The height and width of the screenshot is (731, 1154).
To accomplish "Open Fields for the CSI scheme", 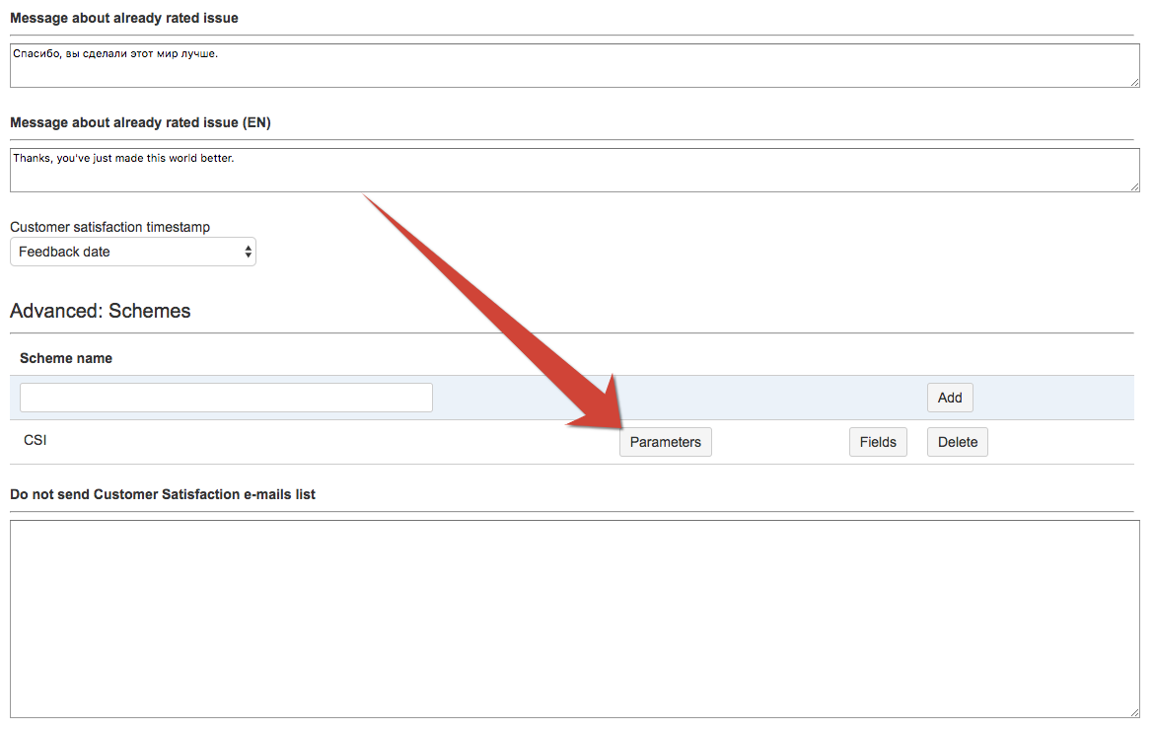I will [877, 442].
